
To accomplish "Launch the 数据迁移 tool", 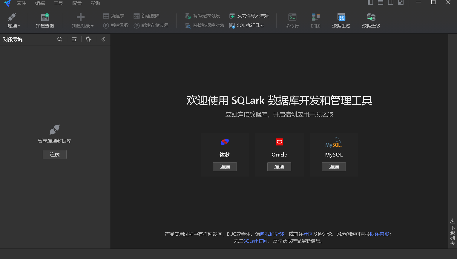I will 371,21.
